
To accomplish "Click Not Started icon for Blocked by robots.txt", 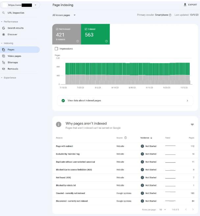I will pos(142,185).
